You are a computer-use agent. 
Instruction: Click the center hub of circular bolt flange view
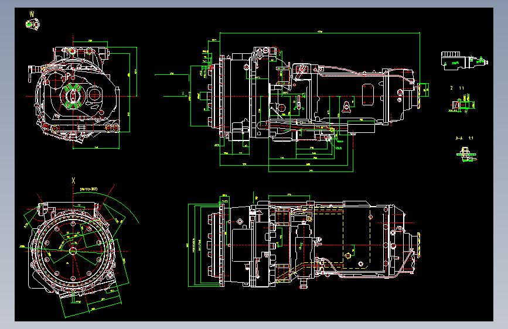tap(73, 251)
